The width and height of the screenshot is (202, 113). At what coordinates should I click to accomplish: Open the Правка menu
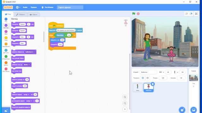pyautogui.click(x=34, y=7)
